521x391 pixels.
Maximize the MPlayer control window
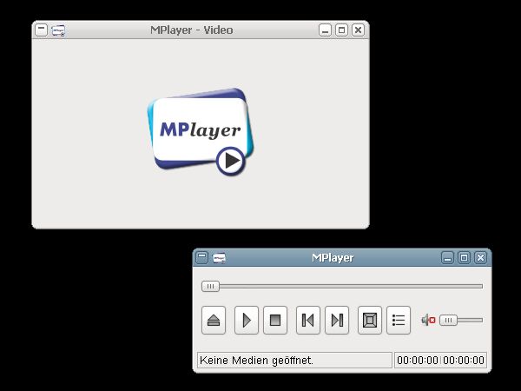point(465,258)
